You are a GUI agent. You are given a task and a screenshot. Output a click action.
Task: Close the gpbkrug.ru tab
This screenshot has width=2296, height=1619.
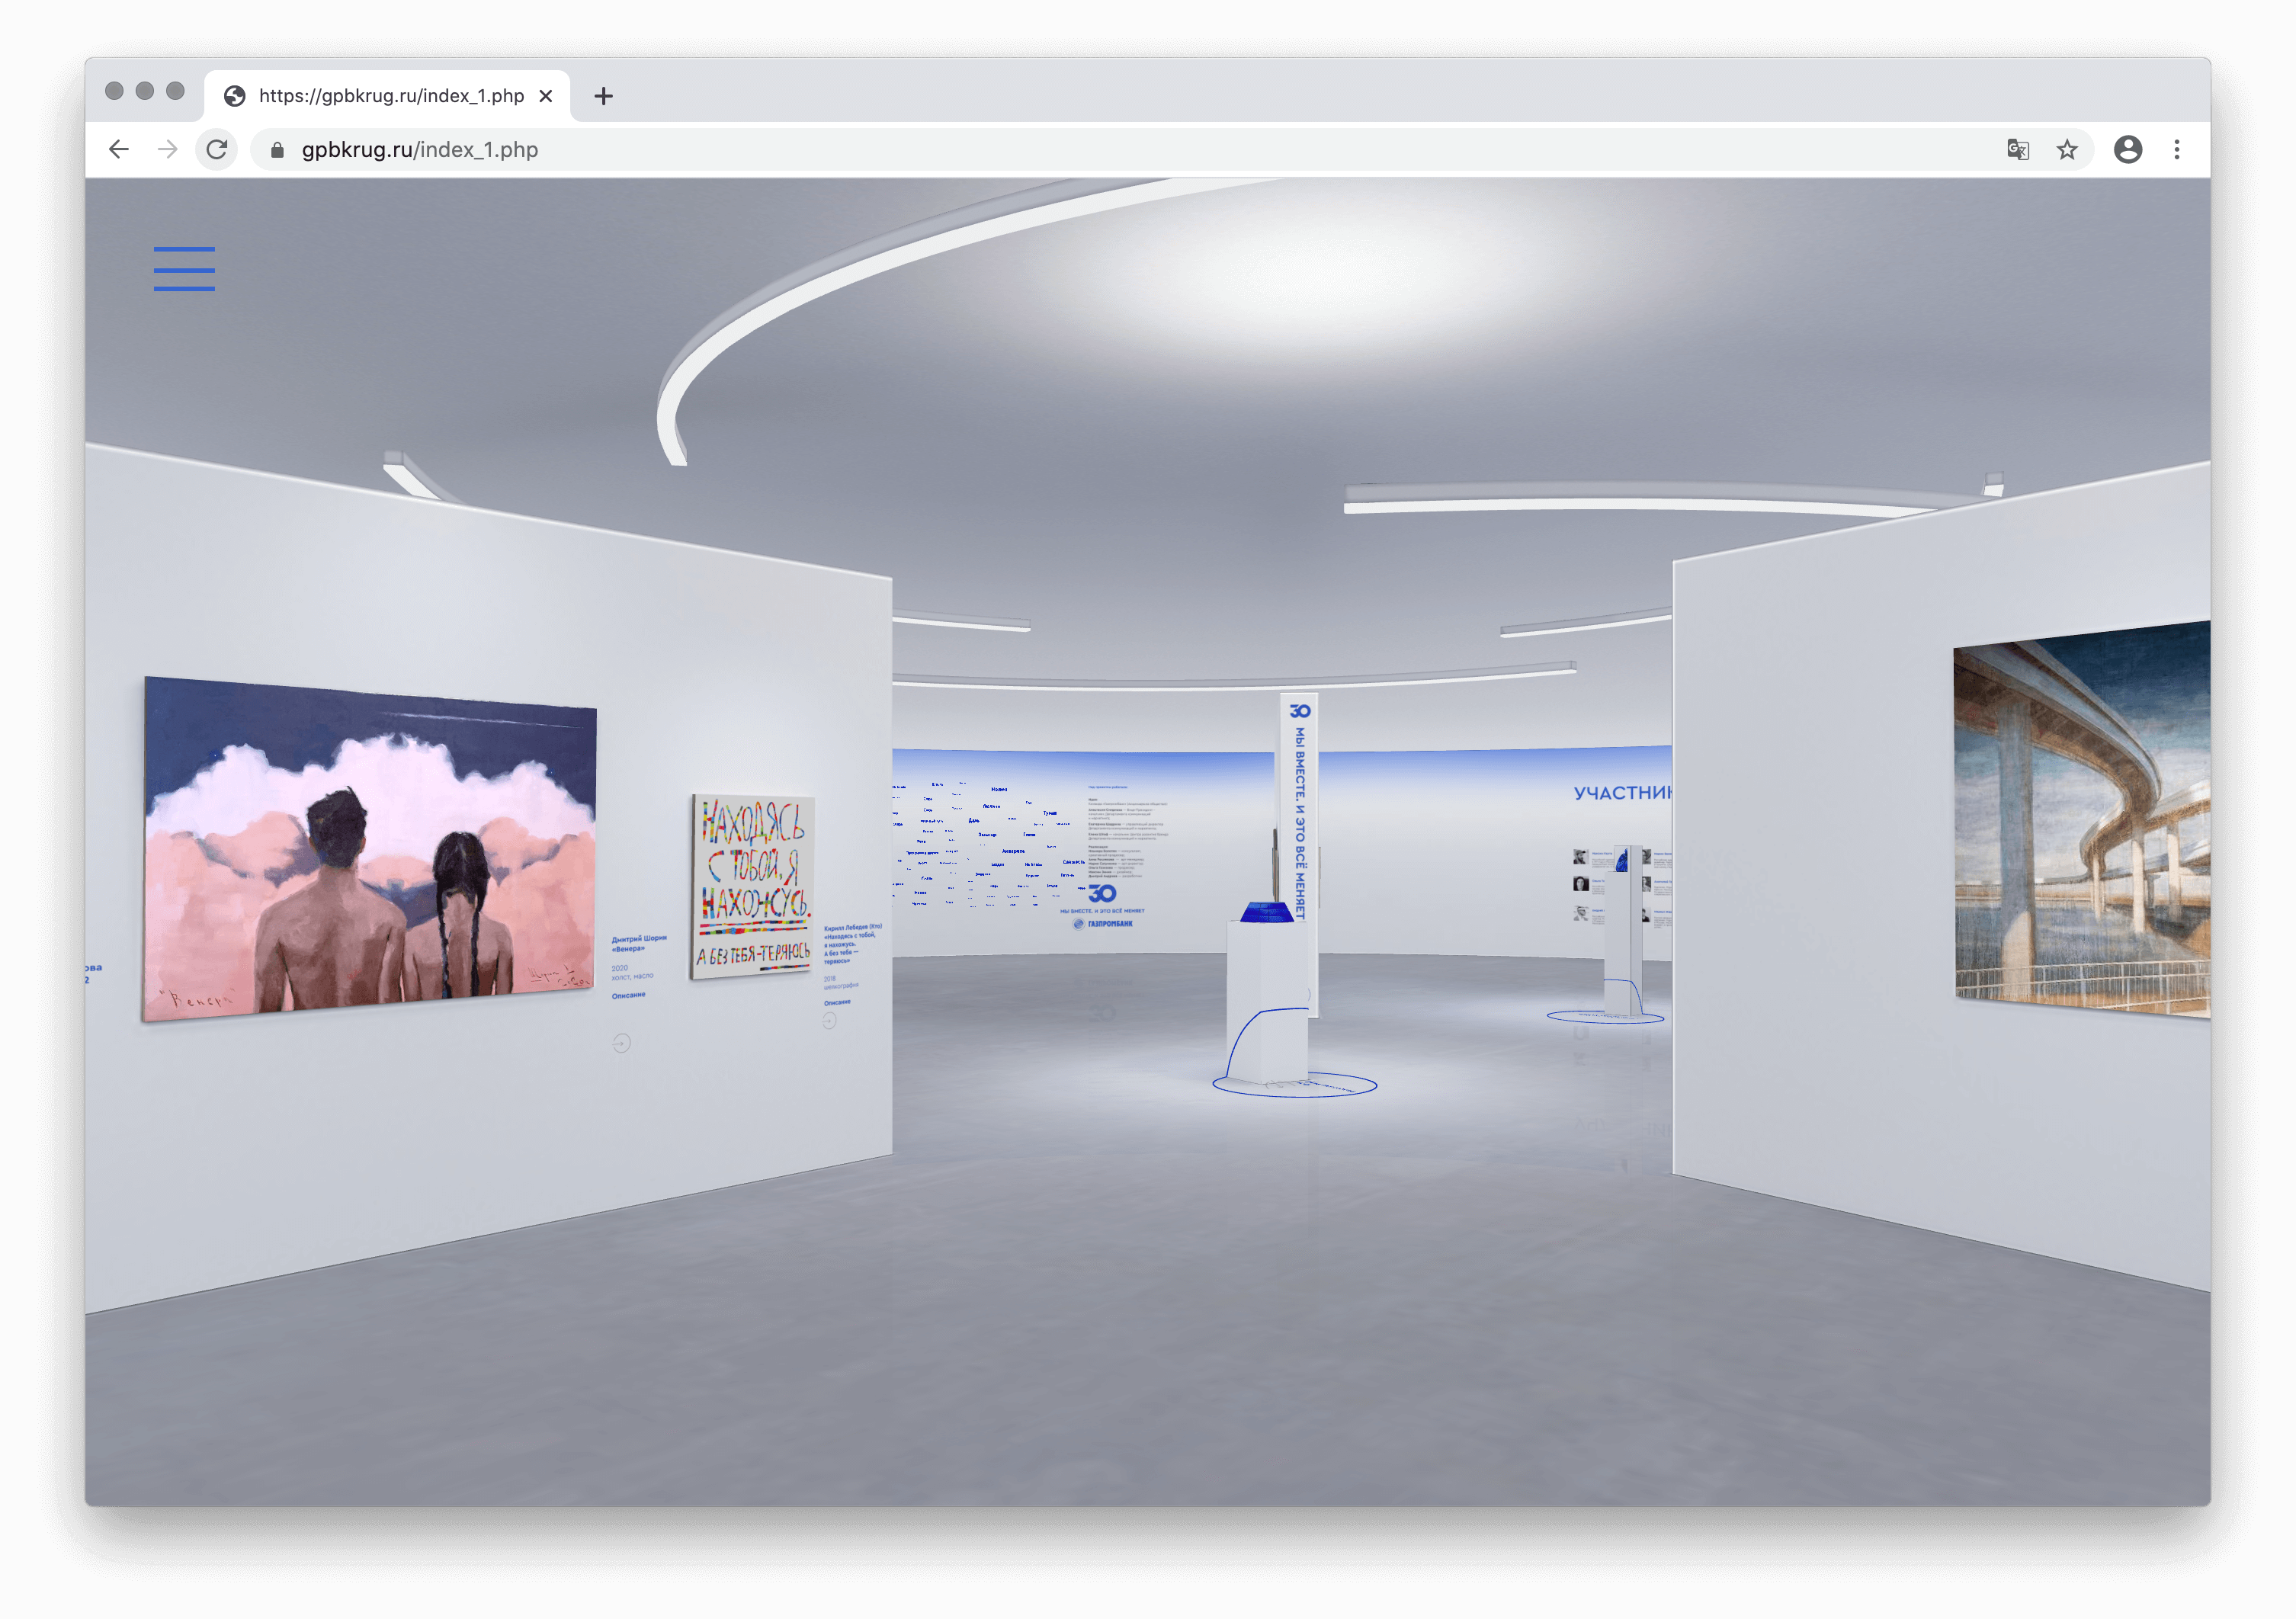click(x=546, y=96)
